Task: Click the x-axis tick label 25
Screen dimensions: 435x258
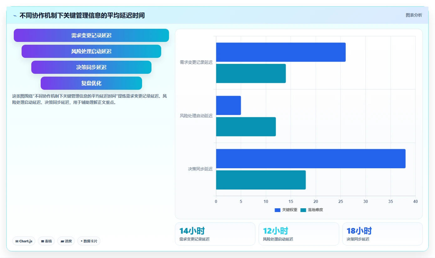Action: click(340, 201)
